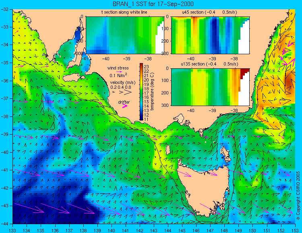Click the longitude axis label 136
302x233 pixels.
55,230
